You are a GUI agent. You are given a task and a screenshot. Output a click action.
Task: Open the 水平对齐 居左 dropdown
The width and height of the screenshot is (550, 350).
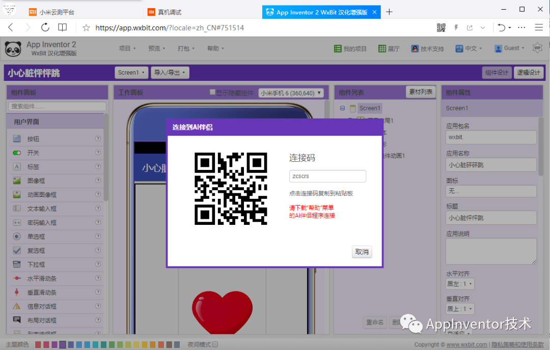click(x=460, y=284)
